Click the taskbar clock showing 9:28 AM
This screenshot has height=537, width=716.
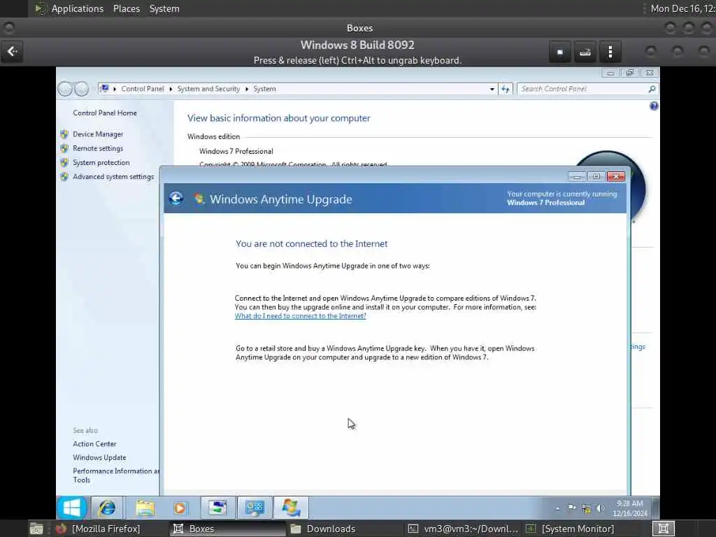(630, 508)
